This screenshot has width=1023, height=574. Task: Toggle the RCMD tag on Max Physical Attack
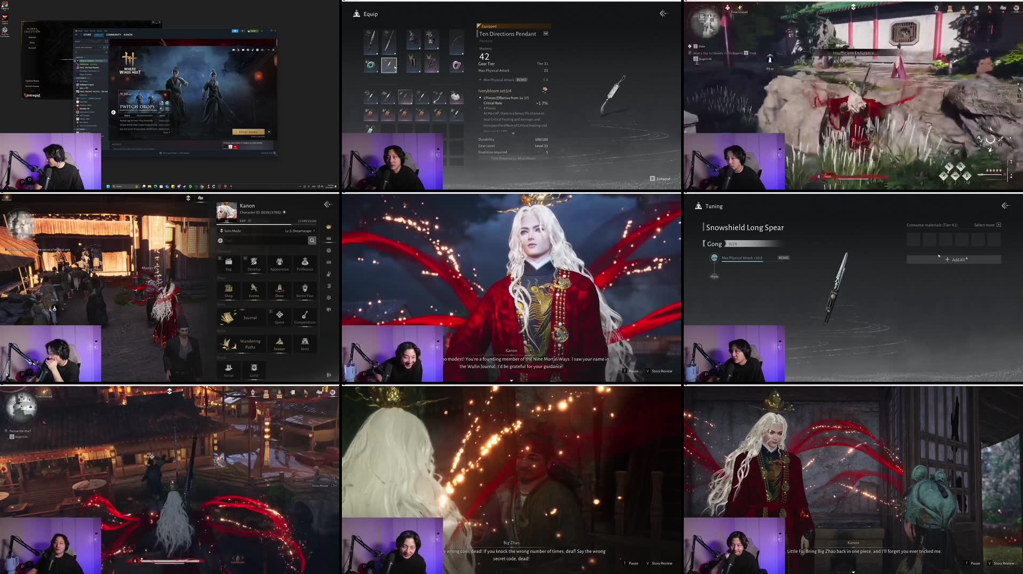pyautogui.click(x=783, y=257)
